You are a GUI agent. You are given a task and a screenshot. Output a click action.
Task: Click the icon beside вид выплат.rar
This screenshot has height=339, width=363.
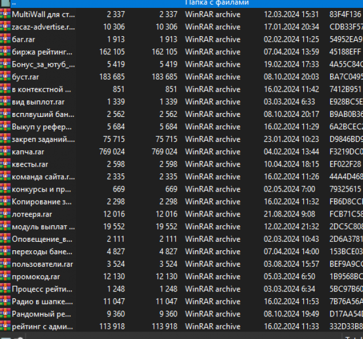tap(5, 102)
